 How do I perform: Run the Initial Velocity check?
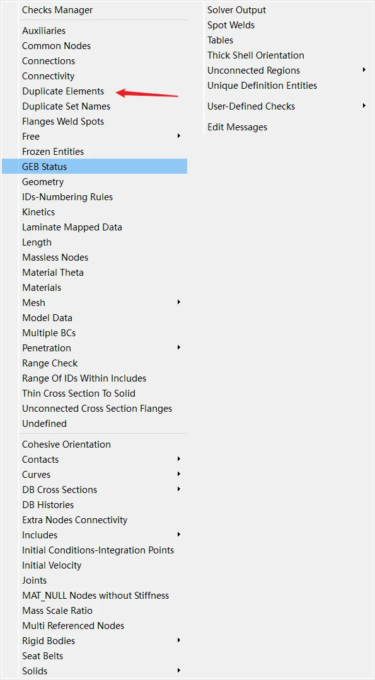click(x=52, y=565)
